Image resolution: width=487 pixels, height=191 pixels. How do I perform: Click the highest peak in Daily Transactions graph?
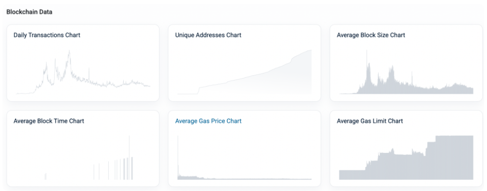click(69, 52)
